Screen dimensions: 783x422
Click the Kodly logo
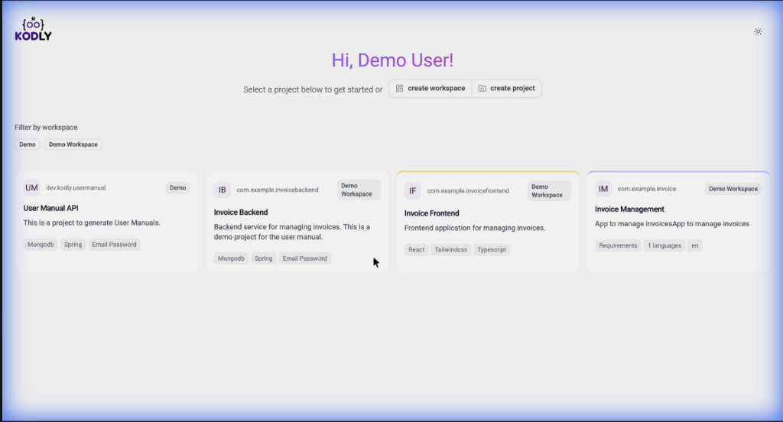point(33,30)
